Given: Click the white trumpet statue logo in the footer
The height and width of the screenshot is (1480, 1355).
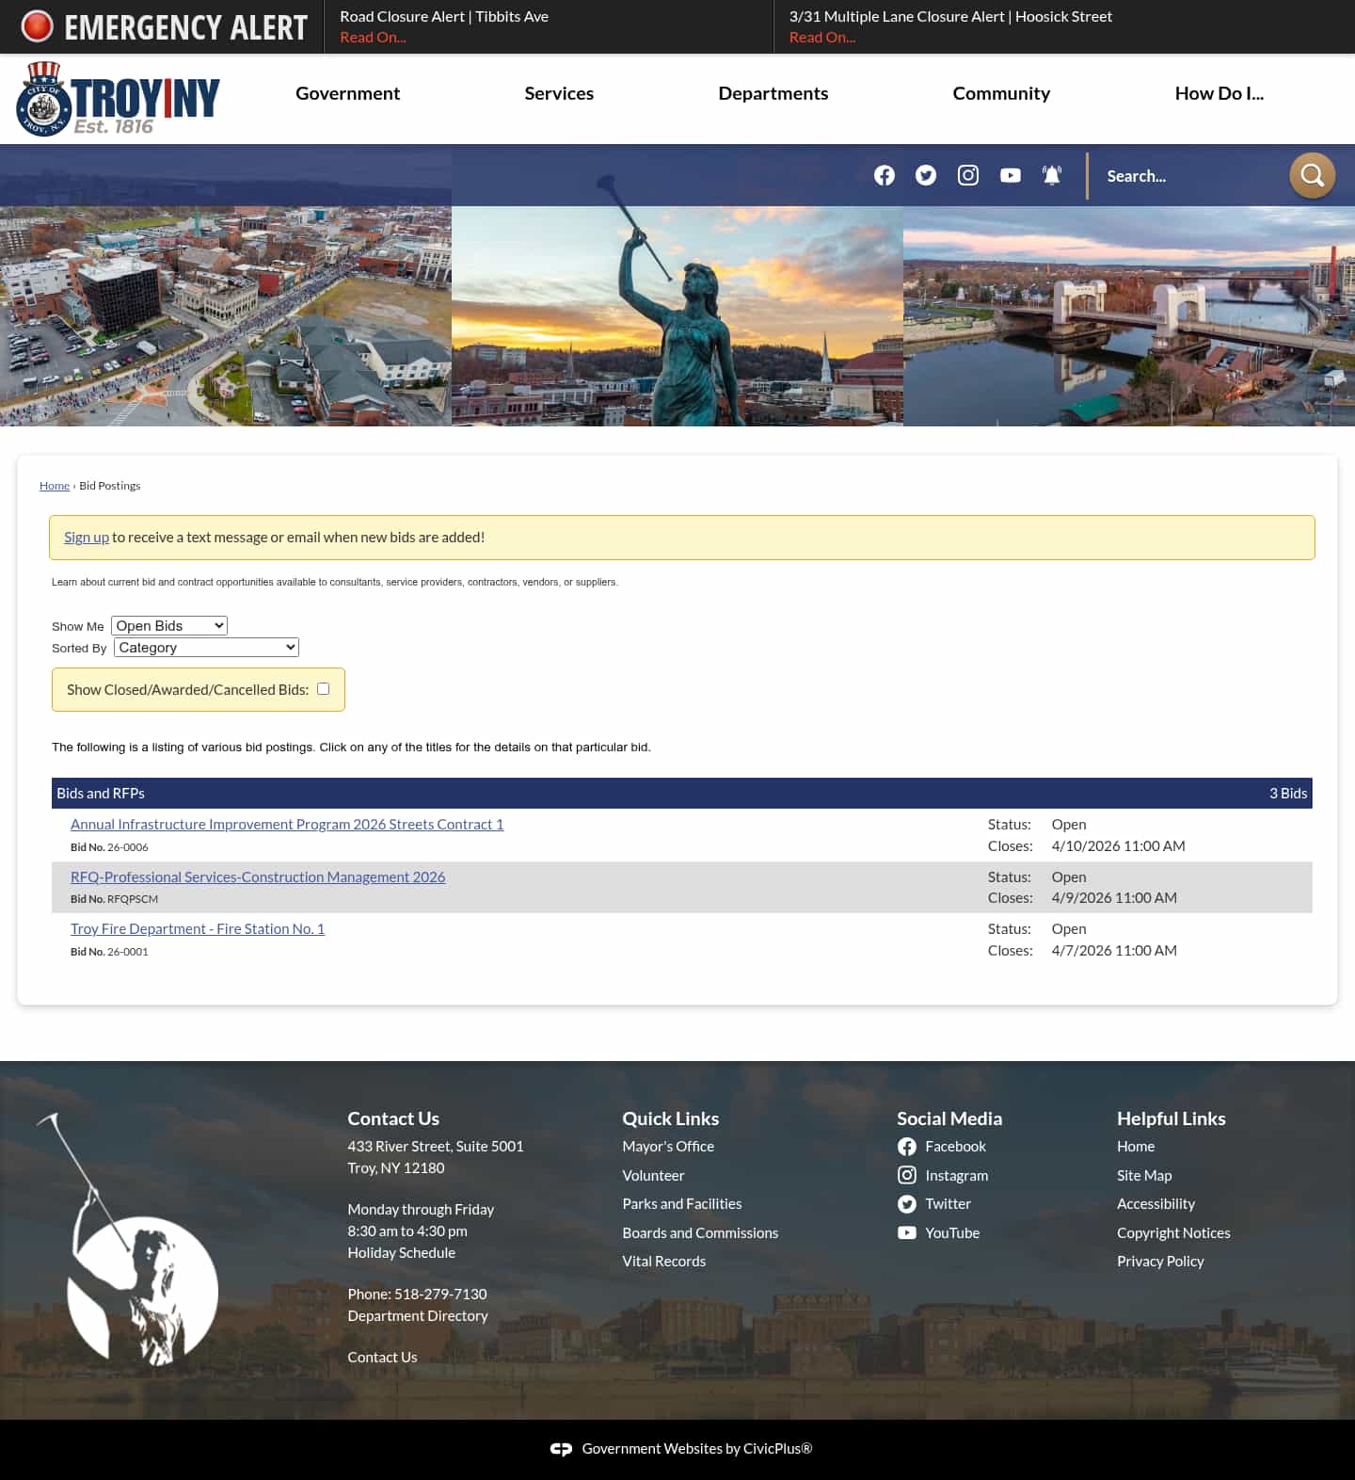Looking at the screenshot, I should 128,1239.
